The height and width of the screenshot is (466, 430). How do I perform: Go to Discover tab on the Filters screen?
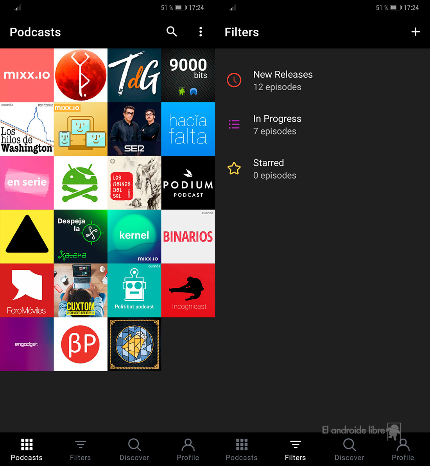tap(349, 449)
